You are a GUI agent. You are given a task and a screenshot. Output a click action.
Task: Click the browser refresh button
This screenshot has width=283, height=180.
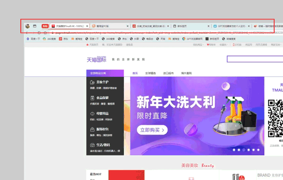39,33
